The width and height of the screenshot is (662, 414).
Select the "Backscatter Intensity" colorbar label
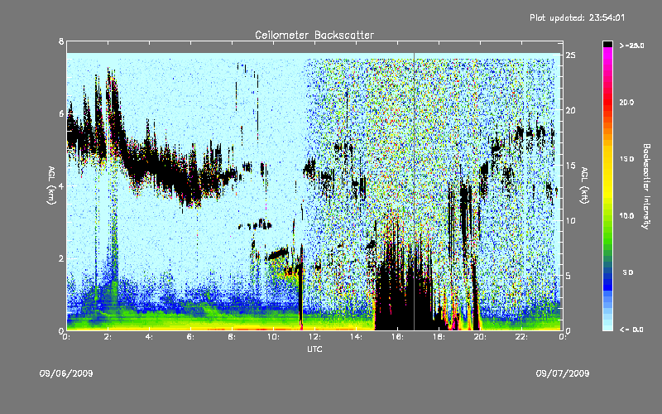click(646, 186)
